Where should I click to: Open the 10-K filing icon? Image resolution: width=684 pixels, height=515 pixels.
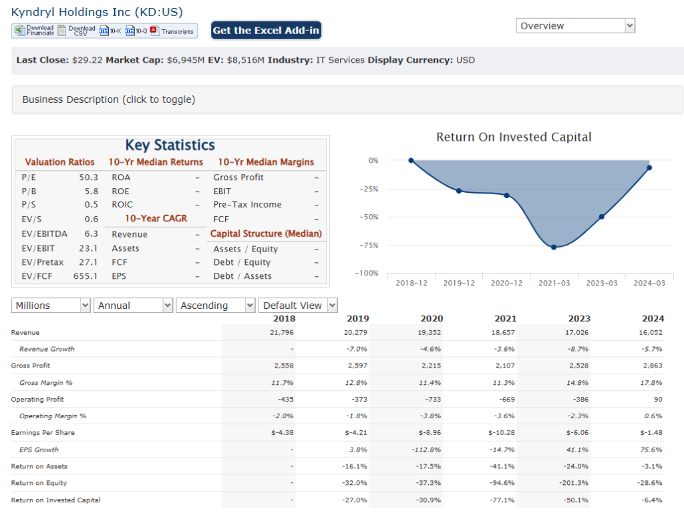104,31
